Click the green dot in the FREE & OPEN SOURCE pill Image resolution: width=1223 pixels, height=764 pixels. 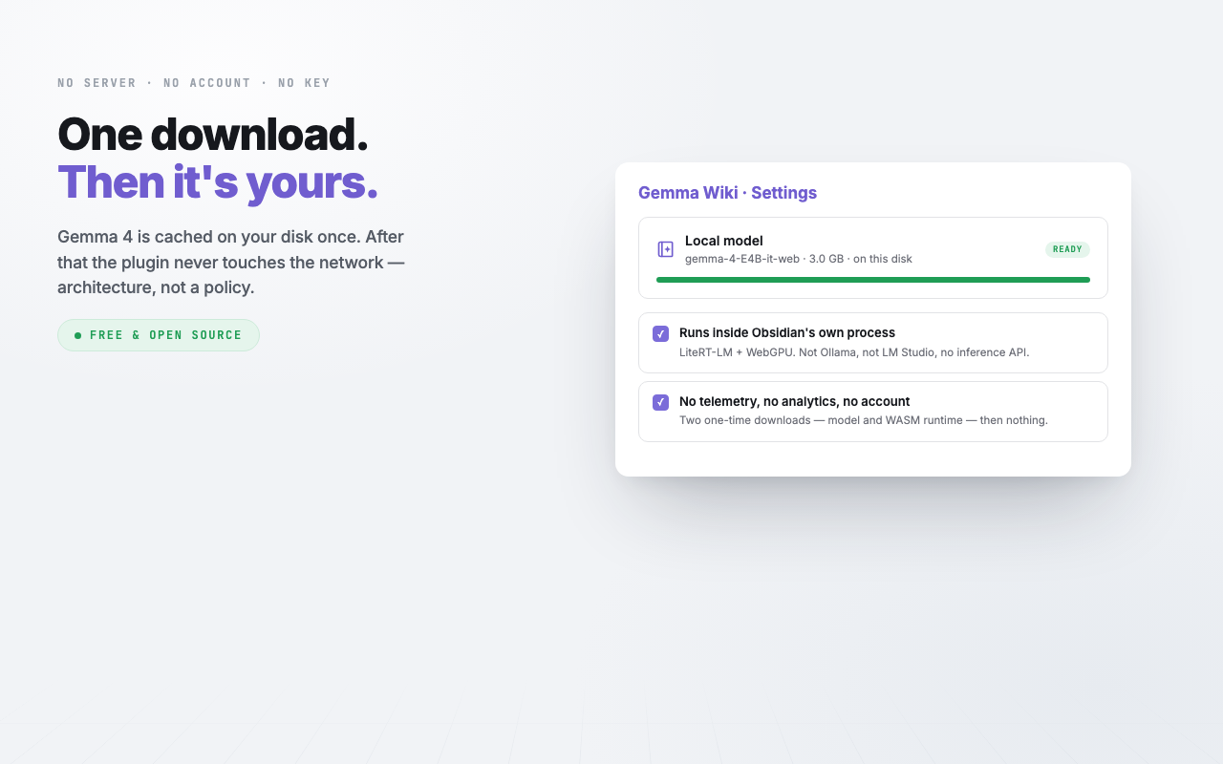tap(78, 335)
